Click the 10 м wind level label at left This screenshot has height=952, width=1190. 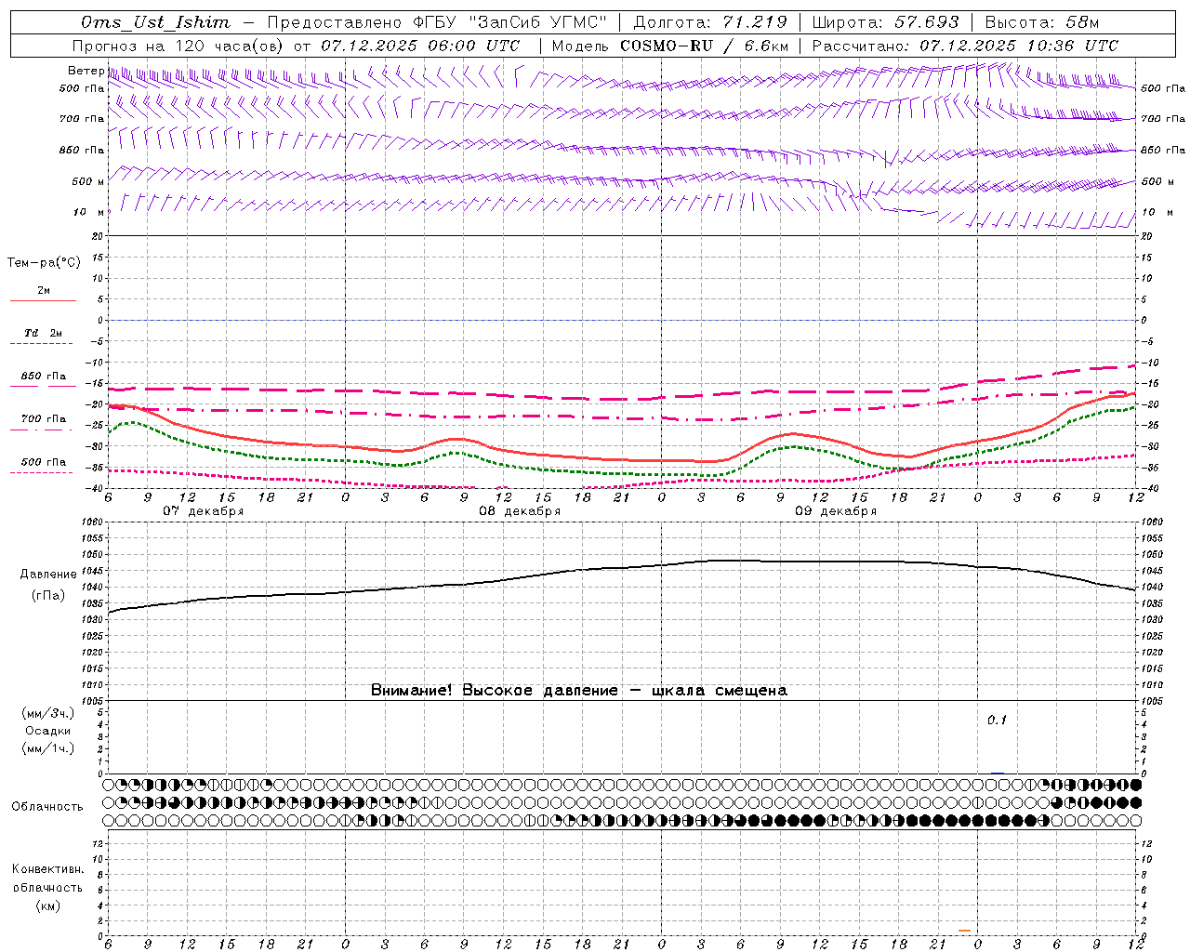tap(89, 212)
